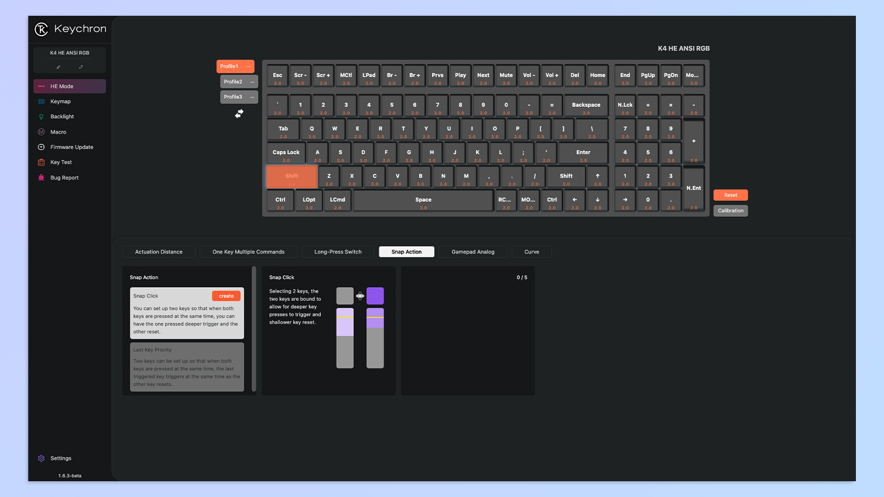Click the Bug Report bug icon

(41, 178)
